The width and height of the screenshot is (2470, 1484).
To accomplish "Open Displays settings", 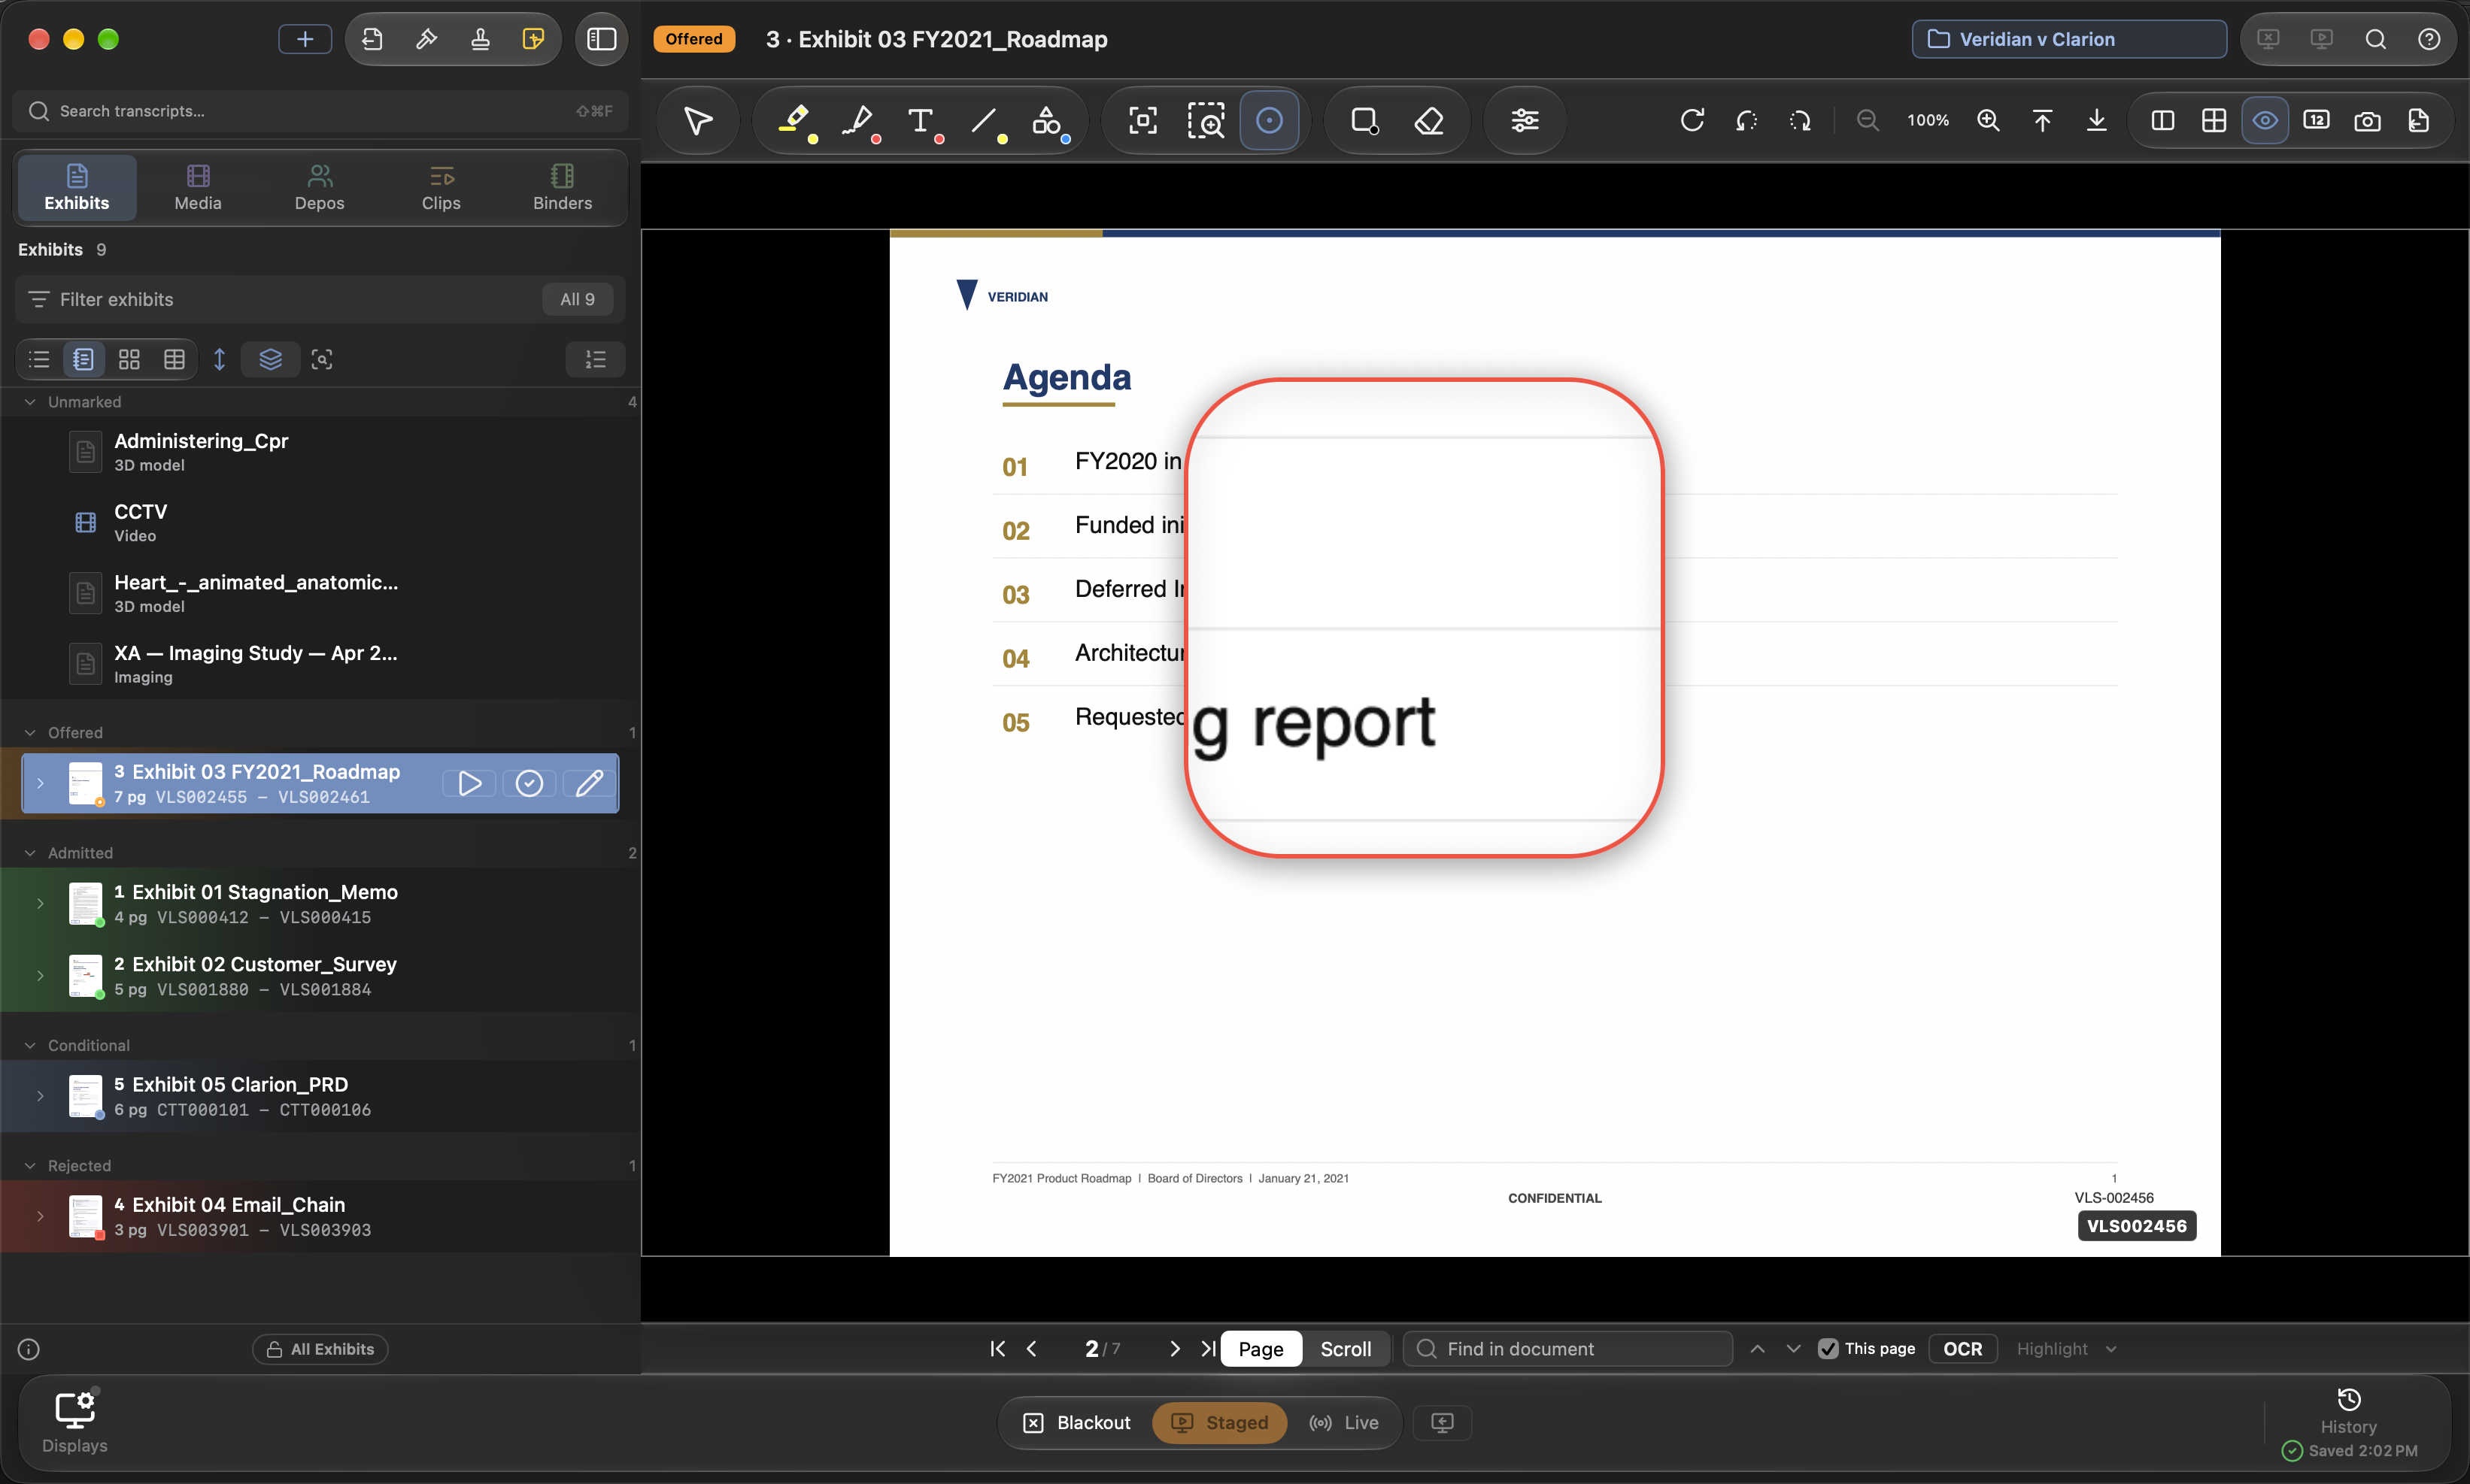I will [x=74, y=1422].
